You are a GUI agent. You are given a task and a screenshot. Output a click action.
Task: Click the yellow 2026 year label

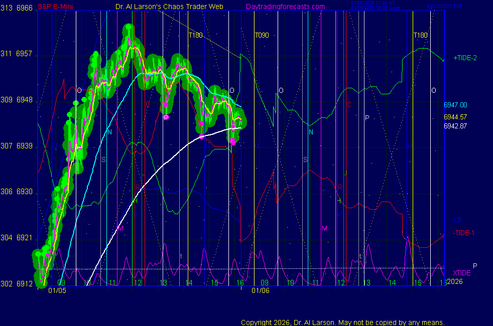coord(454,281)
